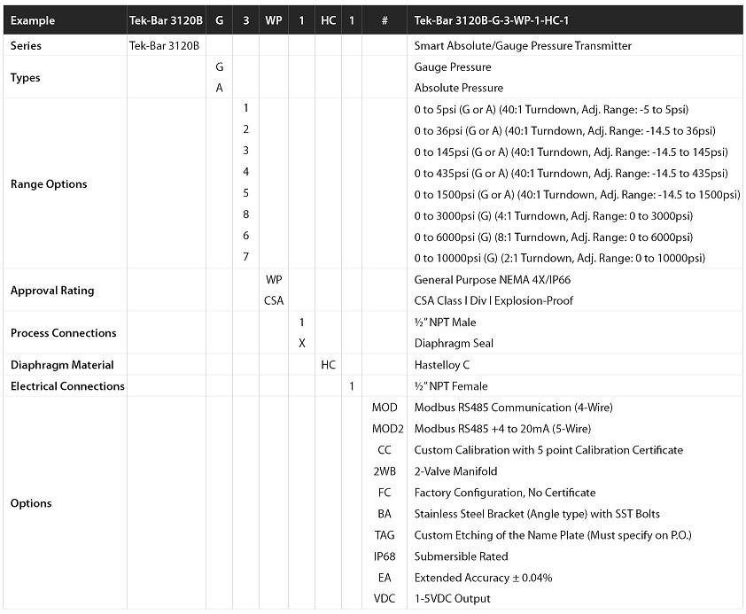Select the "0 to 36psi (G or A)" range description
The height and width of the screenshot is (614, 746).
(564, 131)
